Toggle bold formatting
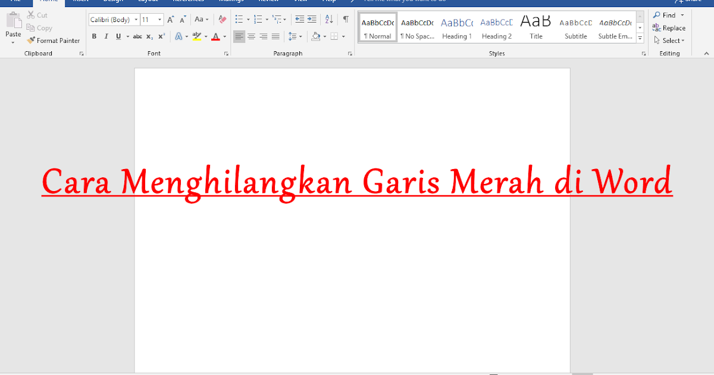Screen dimensions: 714x375 click(94, 36)
